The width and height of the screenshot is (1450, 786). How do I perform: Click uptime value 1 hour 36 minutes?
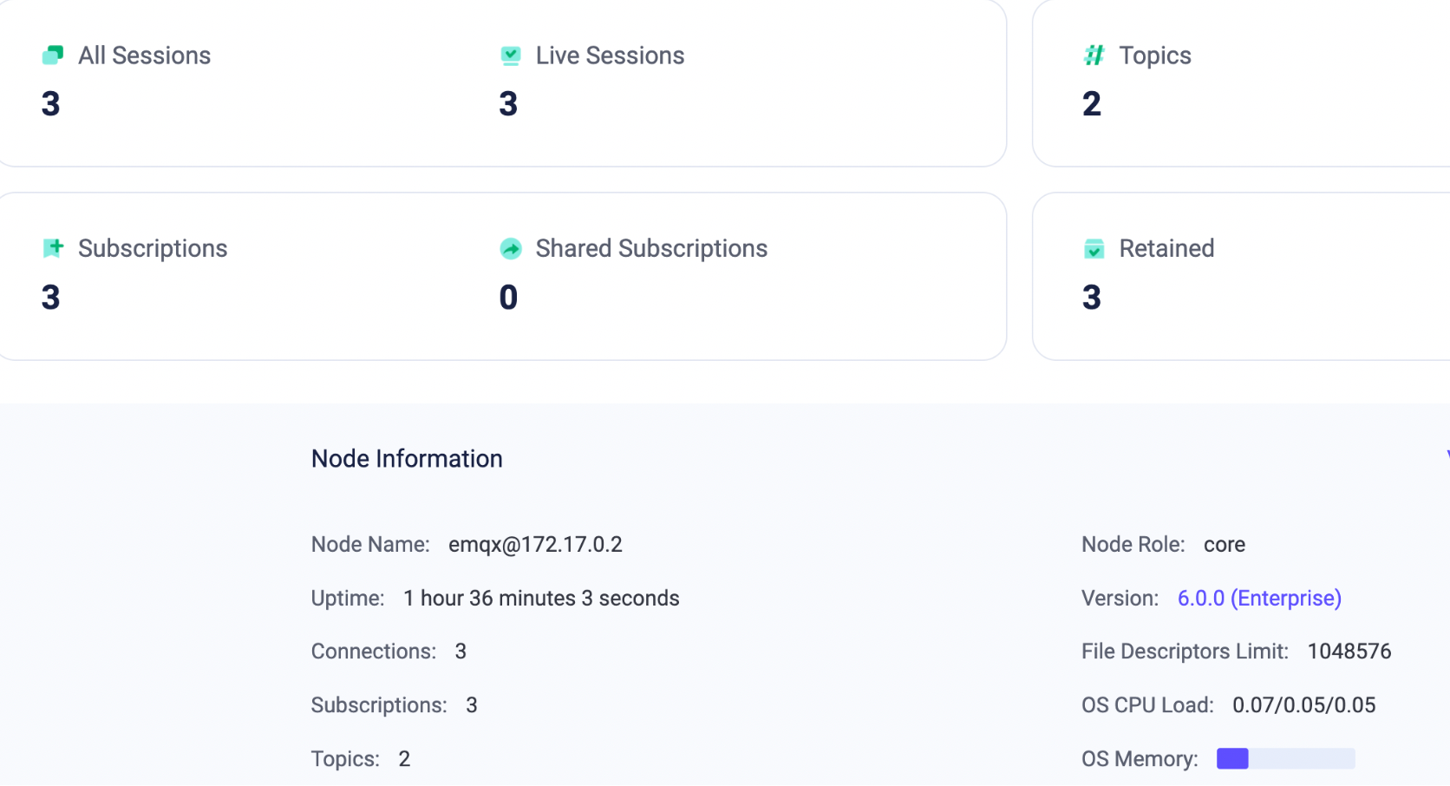541,598
